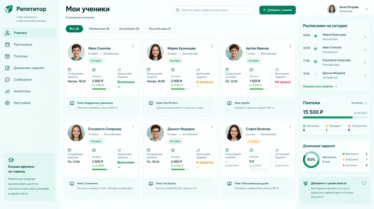Expand the 19:00 Даниил Фёдоров lesson chevron
The width and height of the screenshot is (374, 209).
pyautogui.click(x=365, y=75)
